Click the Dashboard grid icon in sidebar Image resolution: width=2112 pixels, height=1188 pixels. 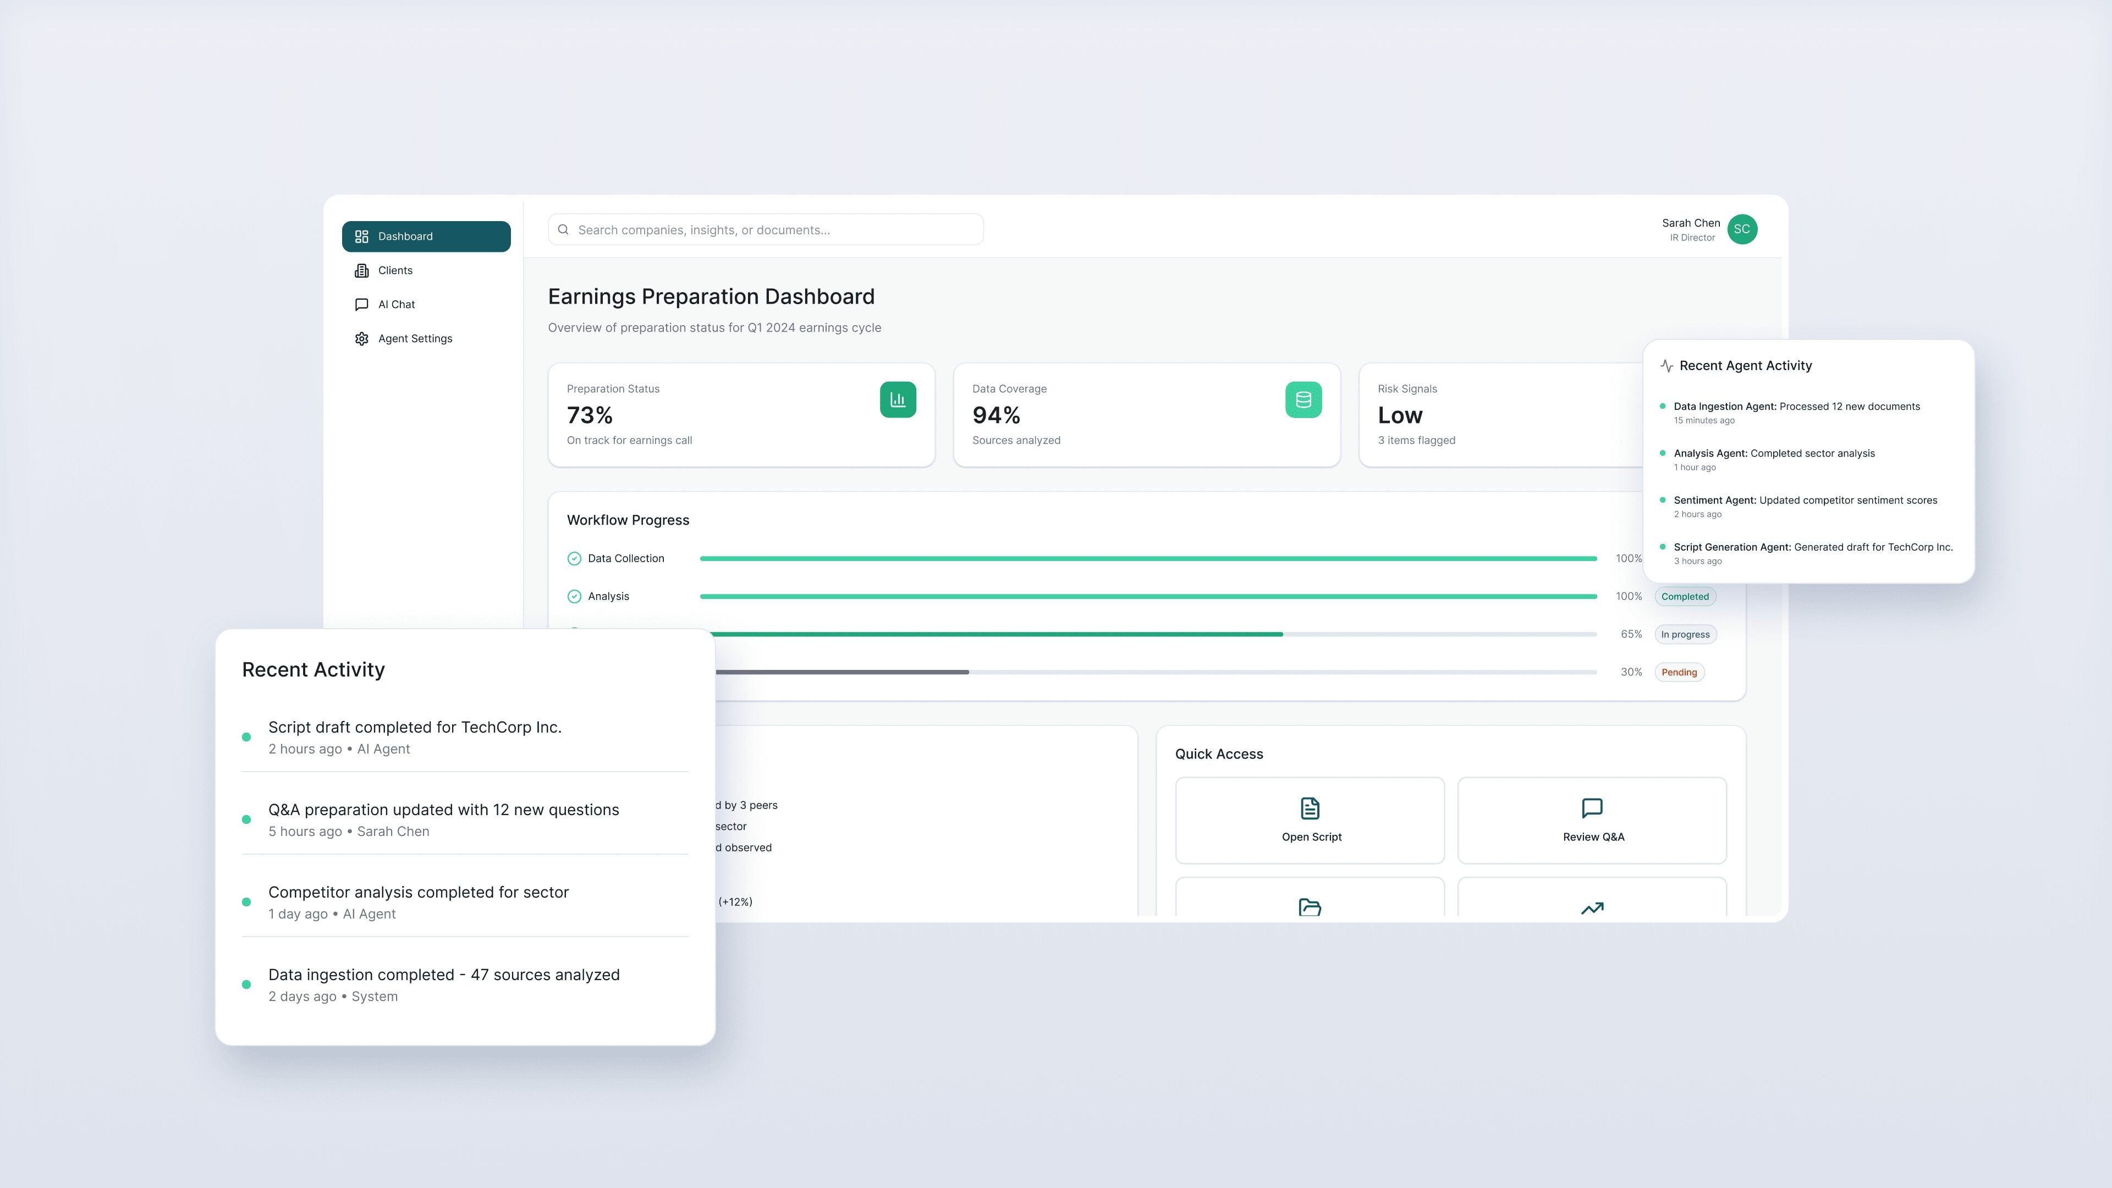click(x=361, y=236)
